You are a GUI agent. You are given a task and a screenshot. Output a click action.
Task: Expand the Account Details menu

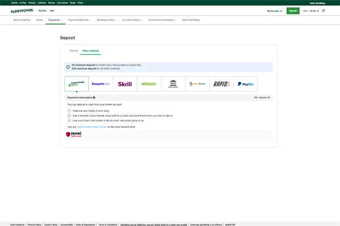(132, 20)
